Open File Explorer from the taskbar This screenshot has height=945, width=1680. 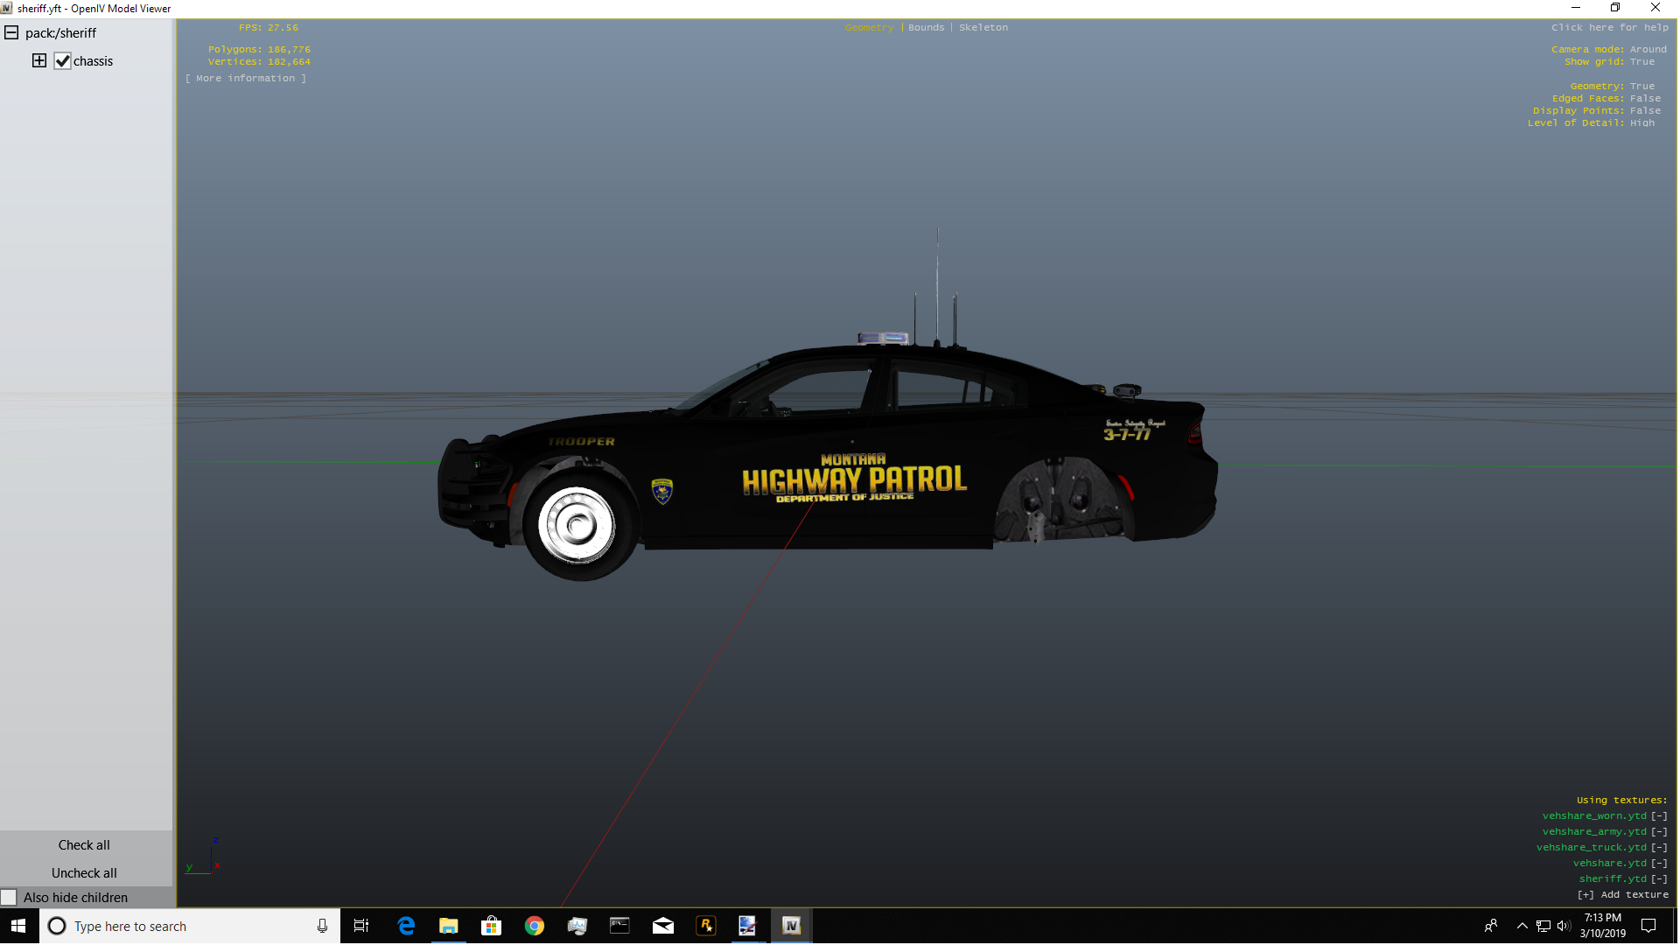(448, 926)
